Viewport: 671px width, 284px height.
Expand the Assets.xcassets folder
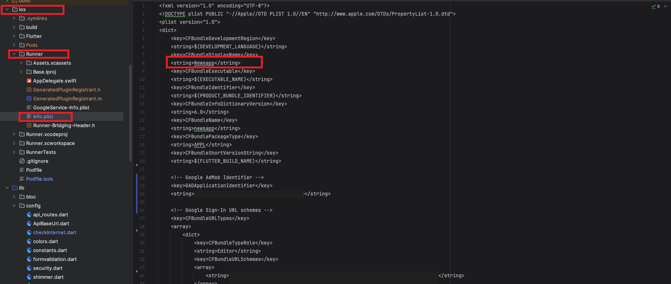(21, 63)
